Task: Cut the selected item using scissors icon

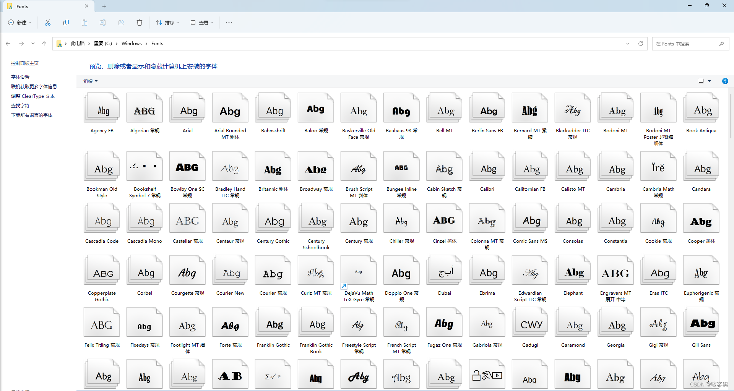Action: [x=47, y=23]
